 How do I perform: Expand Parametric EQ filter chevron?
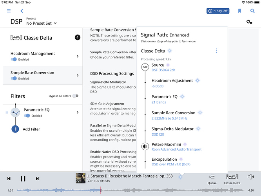tap(78, 113)
